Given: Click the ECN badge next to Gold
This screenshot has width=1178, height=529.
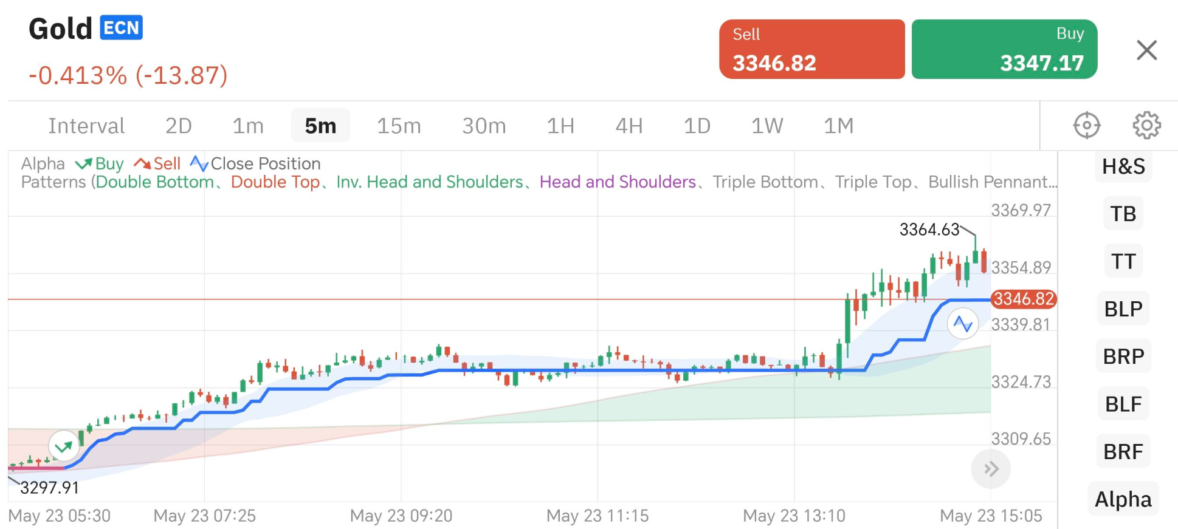Looking at the screenshot, I should coord(121,28).
